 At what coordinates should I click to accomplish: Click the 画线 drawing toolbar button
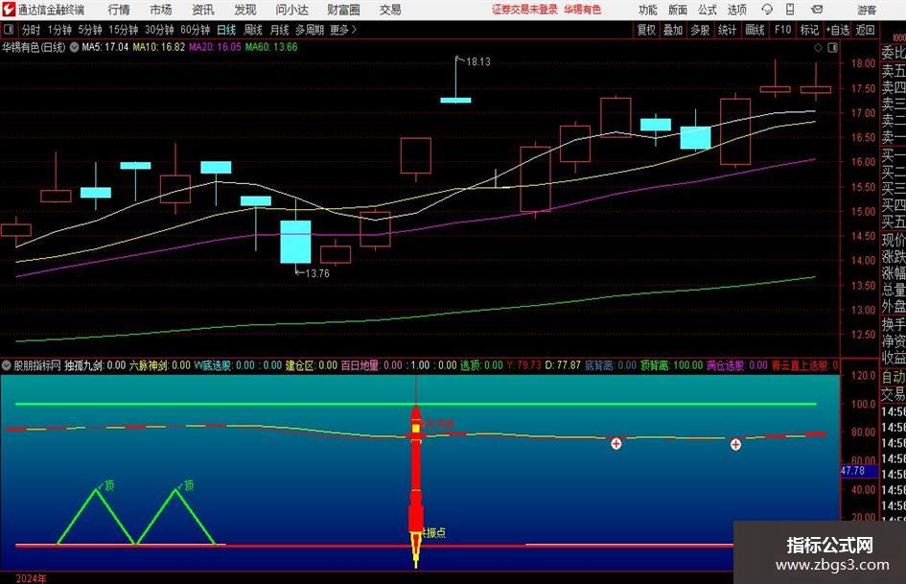point(755,30)
